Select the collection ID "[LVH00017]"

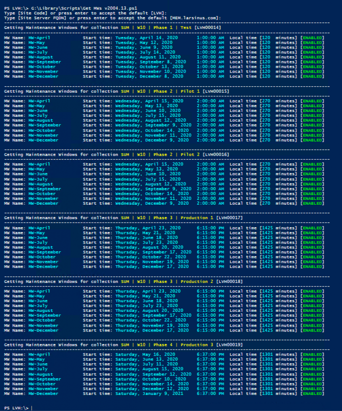pos(229,218)
